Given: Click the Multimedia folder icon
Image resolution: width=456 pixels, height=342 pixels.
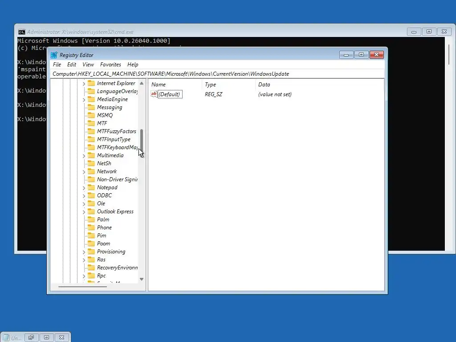Looking at the screenshot, I should coord(91,155).
